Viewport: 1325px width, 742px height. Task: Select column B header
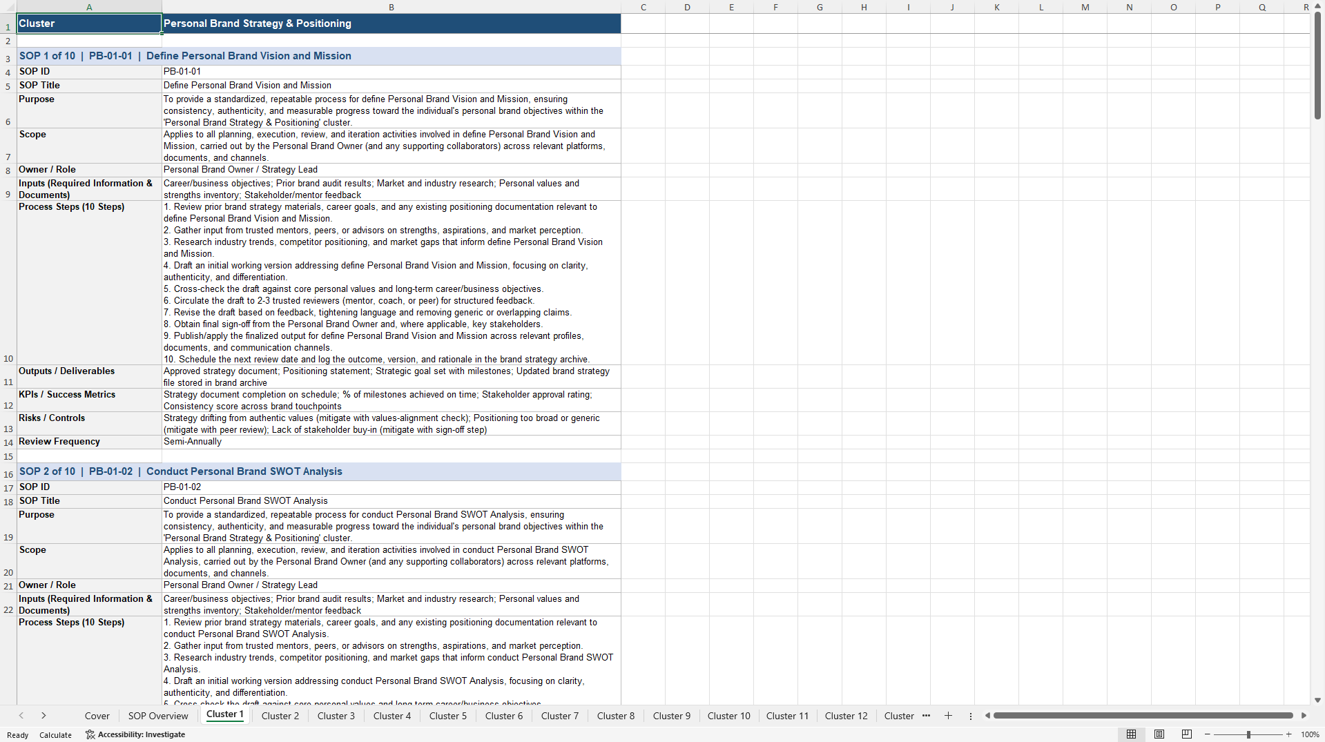pos(391,7)
